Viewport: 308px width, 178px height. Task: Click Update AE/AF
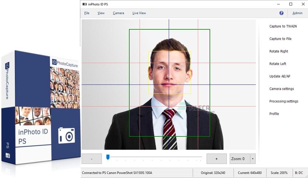pyautogui.click(x=280, y=76)
